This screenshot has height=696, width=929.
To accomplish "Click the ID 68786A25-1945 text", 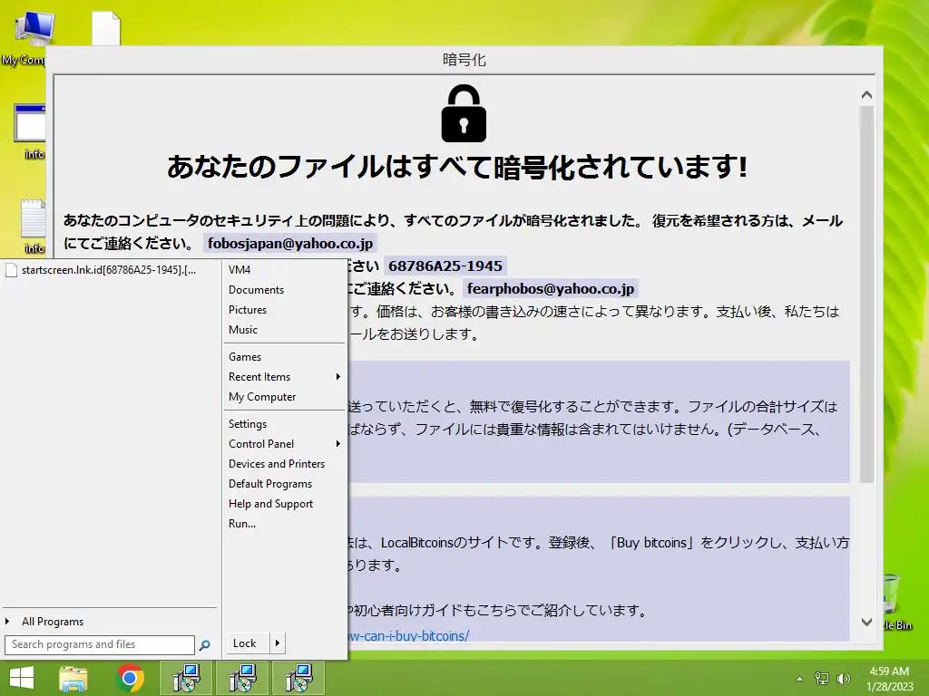I will click(x=445, y=266).
